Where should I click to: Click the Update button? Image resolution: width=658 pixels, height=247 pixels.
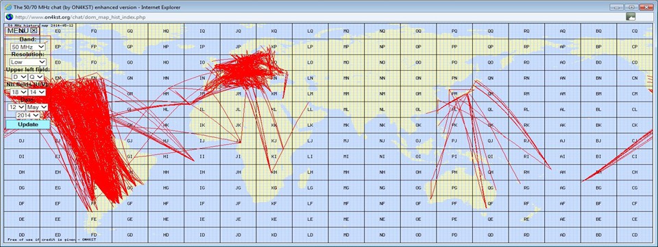click(x=27, y=125)
